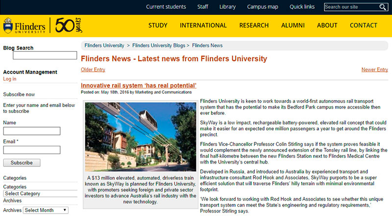392x216 pixels.
Task: Go to the Older Entry link
Action: point(93,70)
